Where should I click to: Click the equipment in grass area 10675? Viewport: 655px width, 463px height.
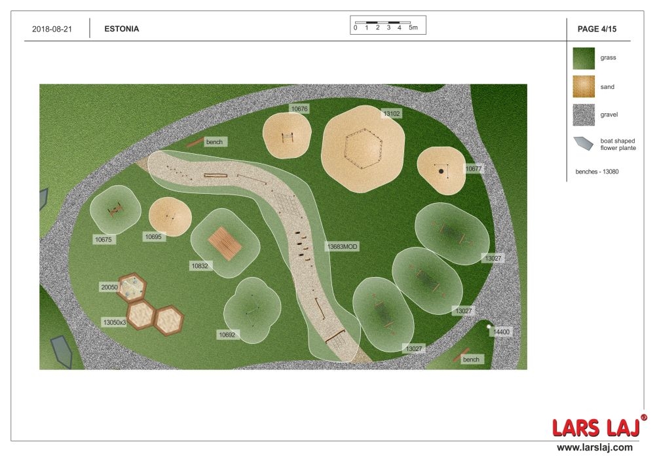[116, 210]
